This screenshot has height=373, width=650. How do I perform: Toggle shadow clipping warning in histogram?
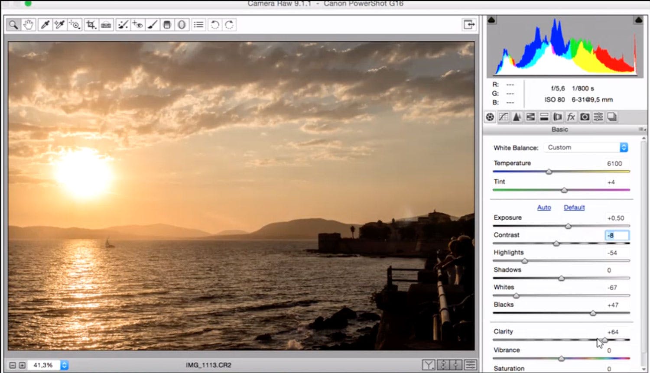tap(491, 20)
